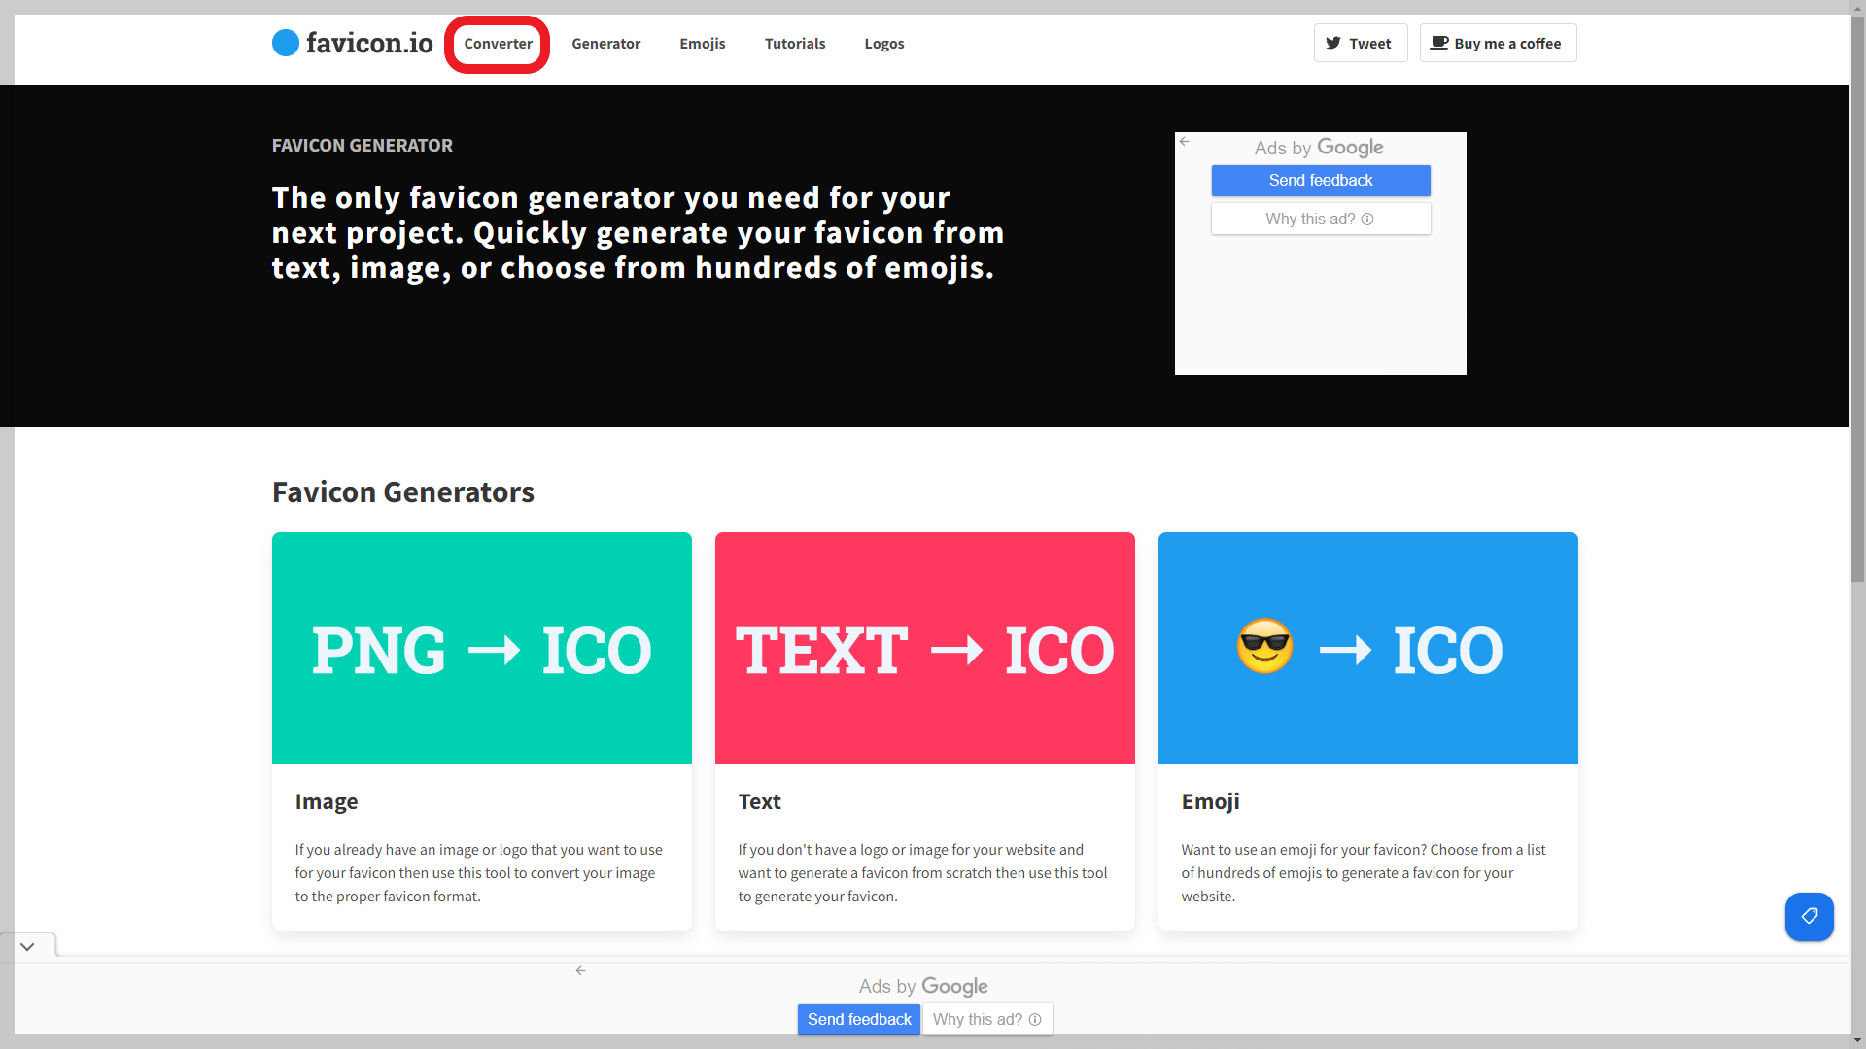
Task: Click the Twitter bird icon
Action: 1333,43
